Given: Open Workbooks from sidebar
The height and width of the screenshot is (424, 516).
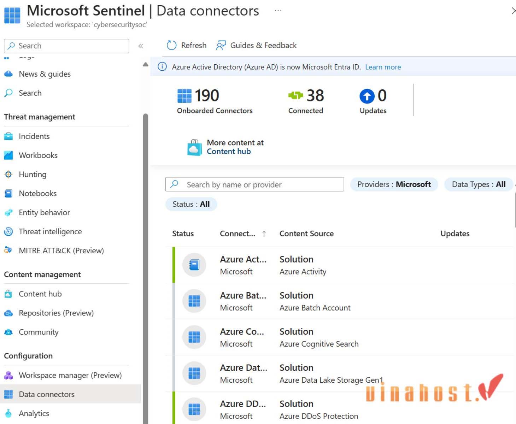Looking at the screenshot, I should pos(38,155).
